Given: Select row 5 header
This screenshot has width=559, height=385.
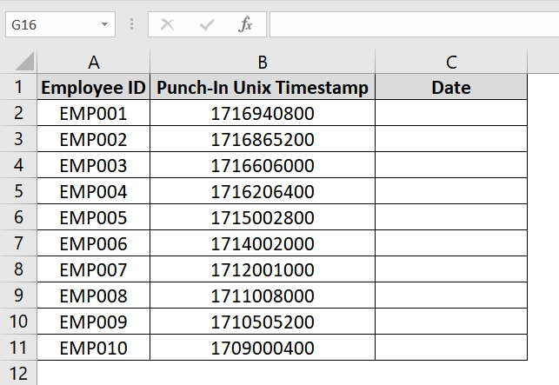Looking at the screenshot, I should (18, 190).
